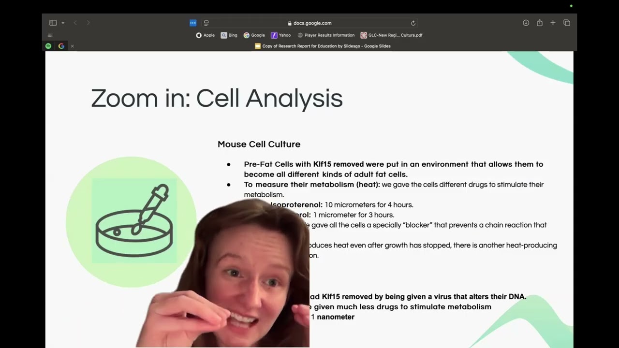Open the favorites grid icon

(50, 35)
